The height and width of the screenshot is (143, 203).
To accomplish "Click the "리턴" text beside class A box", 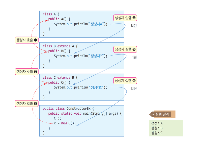I will [x=134, y=26].
